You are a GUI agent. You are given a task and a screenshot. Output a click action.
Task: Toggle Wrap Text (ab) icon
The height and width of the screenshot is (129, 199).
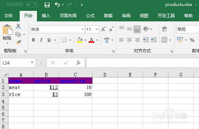point(165,29)
